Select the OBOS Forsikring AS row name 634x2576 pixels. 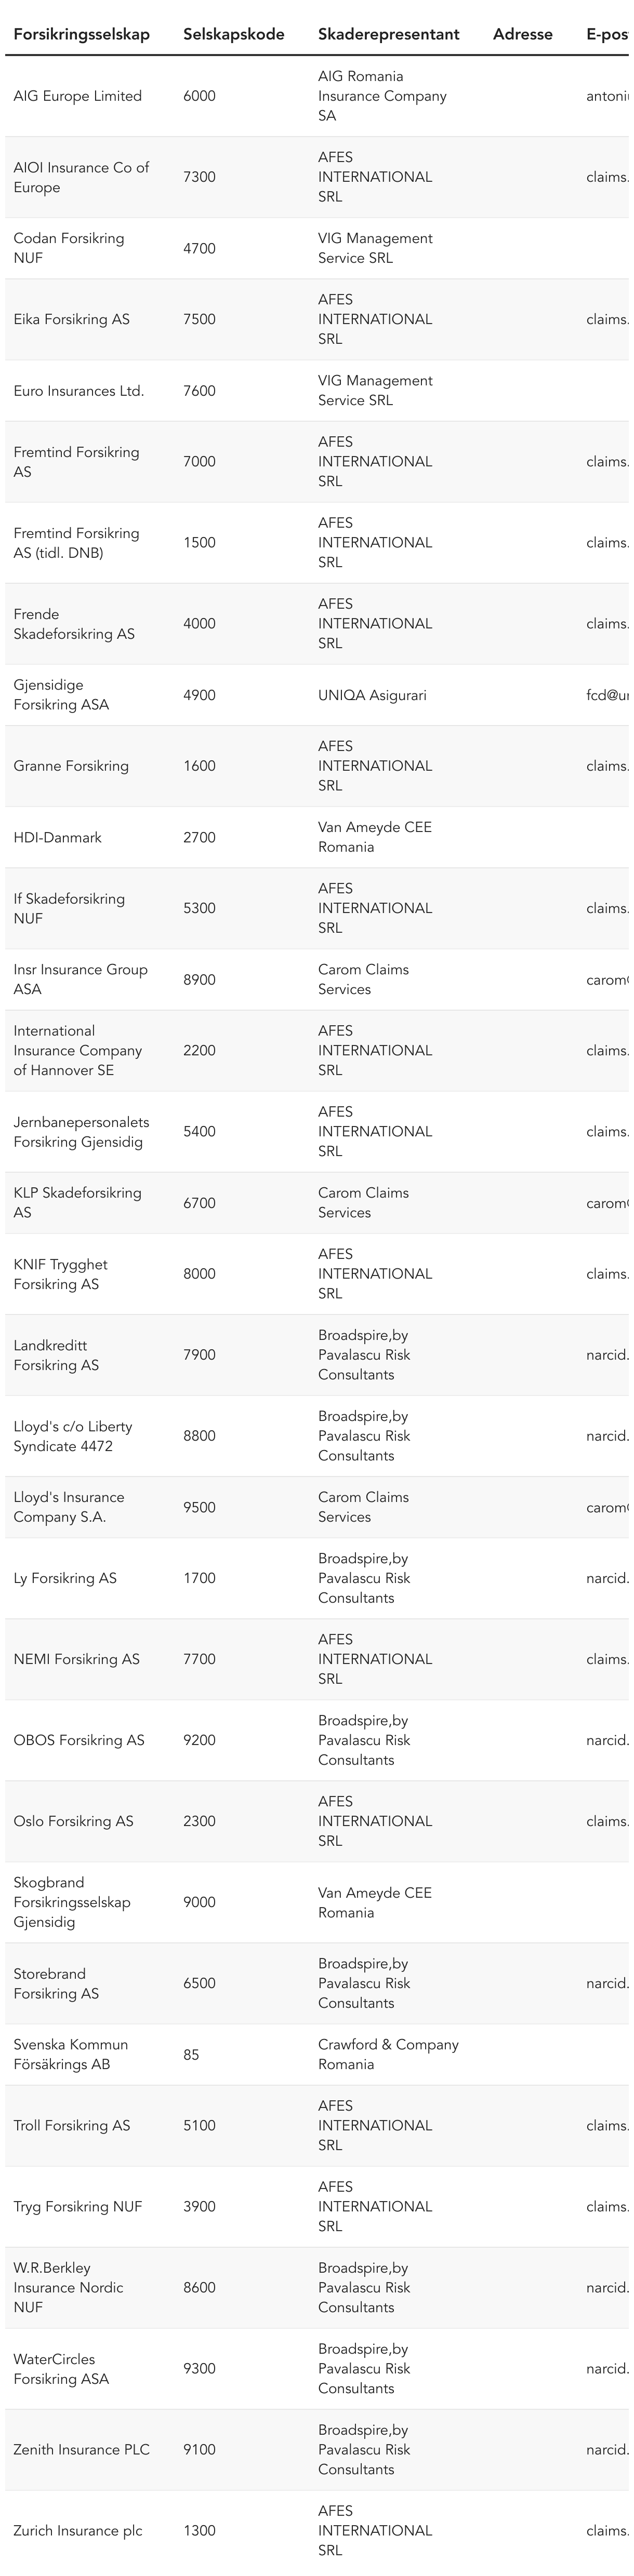coord(79,1740)
